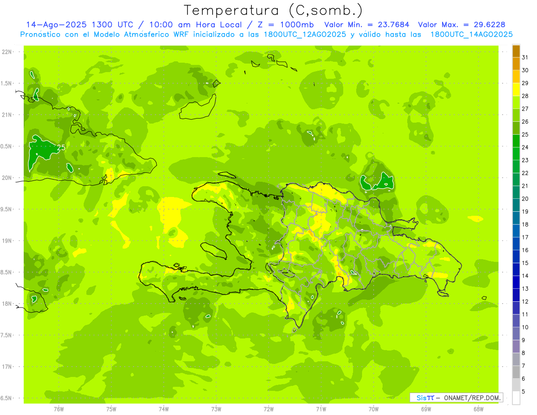Click the legend color band between 19 and 20
537x415 pixels.
point(516,205)
